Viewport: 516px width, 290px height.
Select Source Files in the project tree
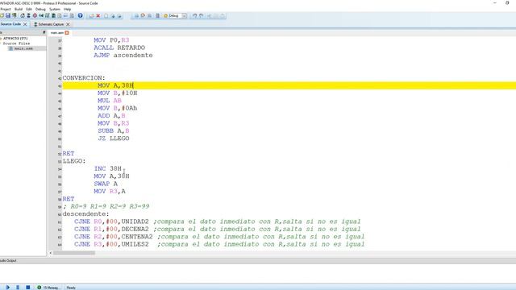[16, 43]
